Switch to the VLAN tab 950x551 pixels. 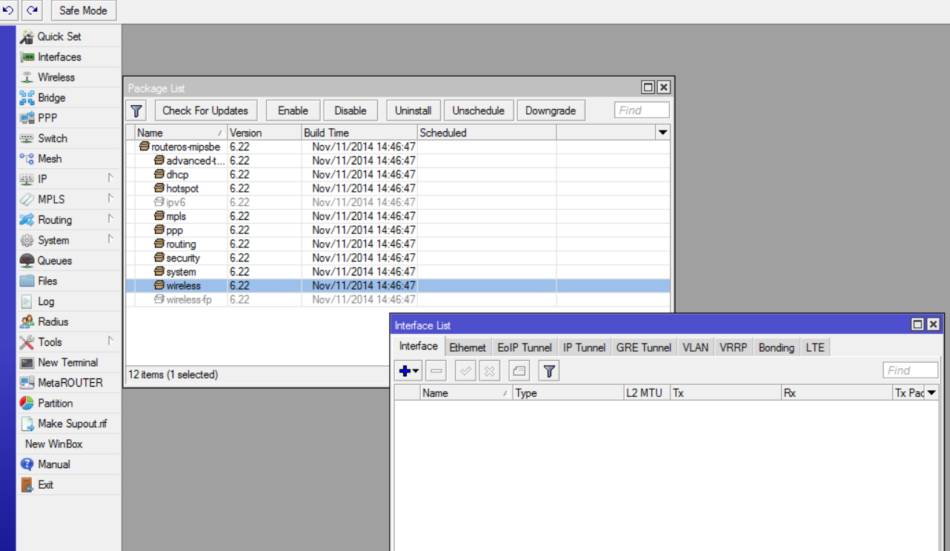[695, 347]
